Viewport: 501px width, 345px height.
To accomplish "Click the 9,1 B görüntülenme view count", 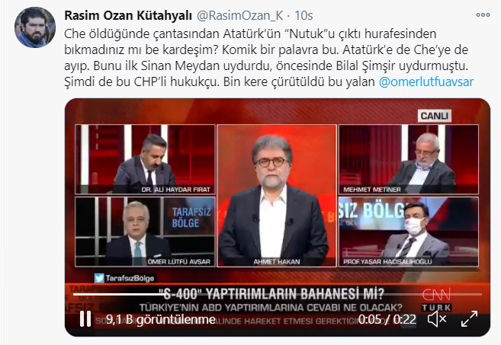I will [x=161, y=319].
